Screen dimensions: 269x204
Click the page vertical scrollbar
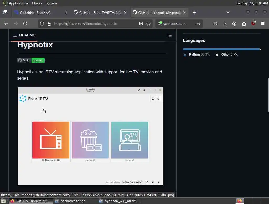tap(268, 95)
